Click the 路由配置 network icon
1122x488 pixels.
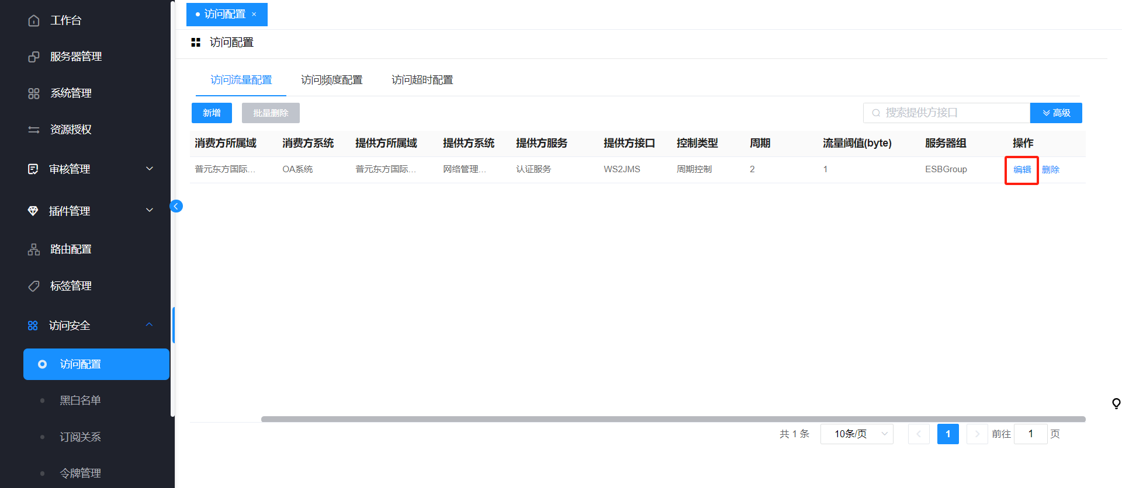(x=34, y=249)
